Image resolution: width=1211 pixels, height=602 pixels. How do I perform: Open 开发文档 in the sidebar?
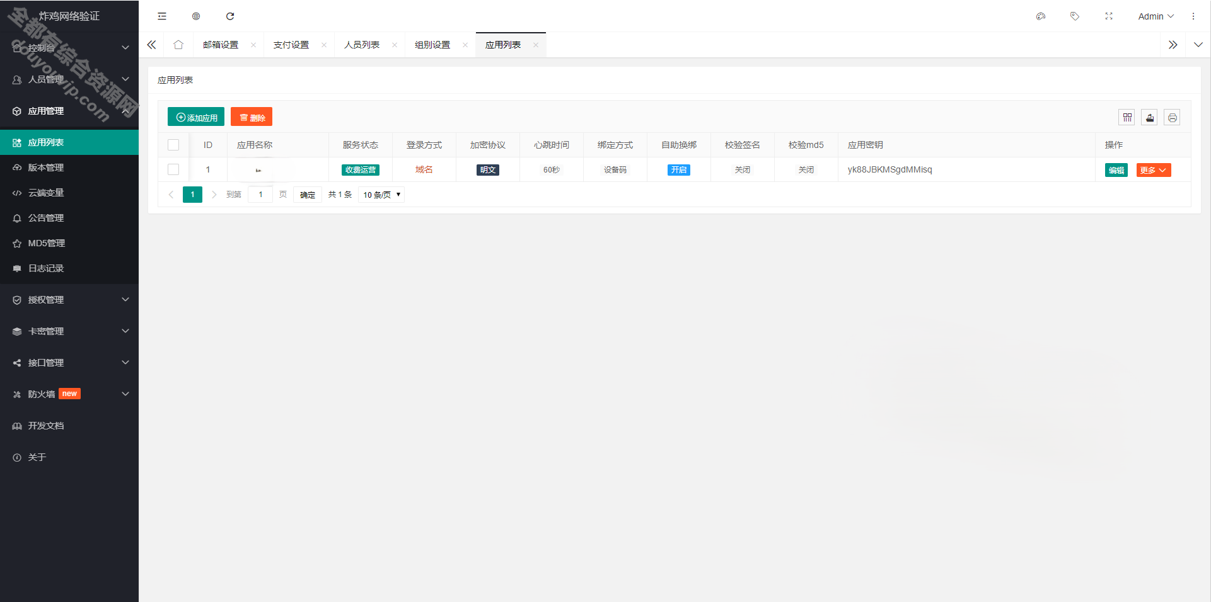69,426
